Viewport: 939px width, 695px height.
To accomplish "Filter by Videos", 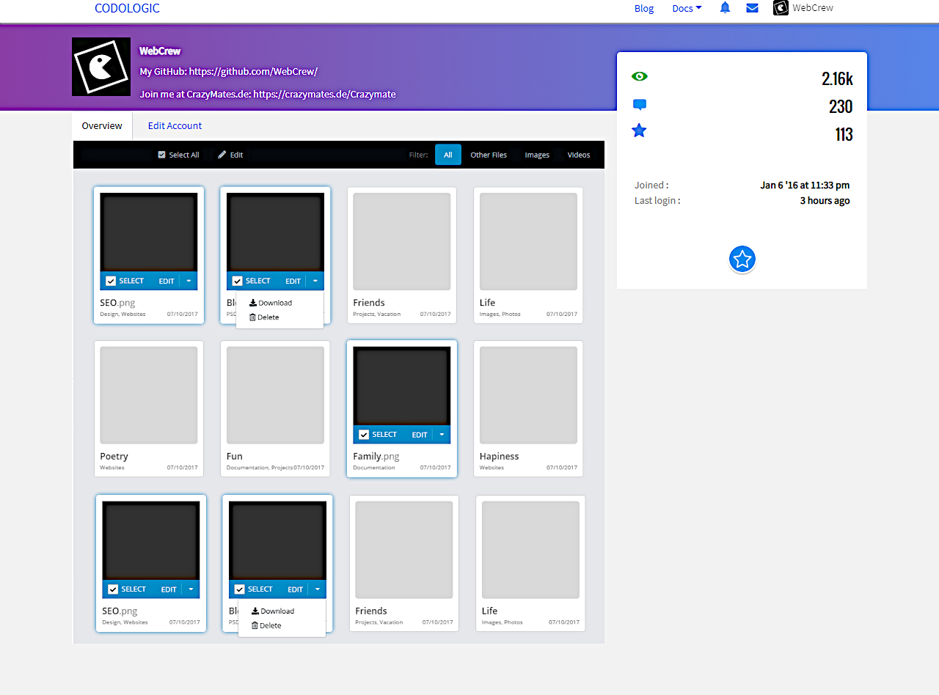I will [579, 155].
